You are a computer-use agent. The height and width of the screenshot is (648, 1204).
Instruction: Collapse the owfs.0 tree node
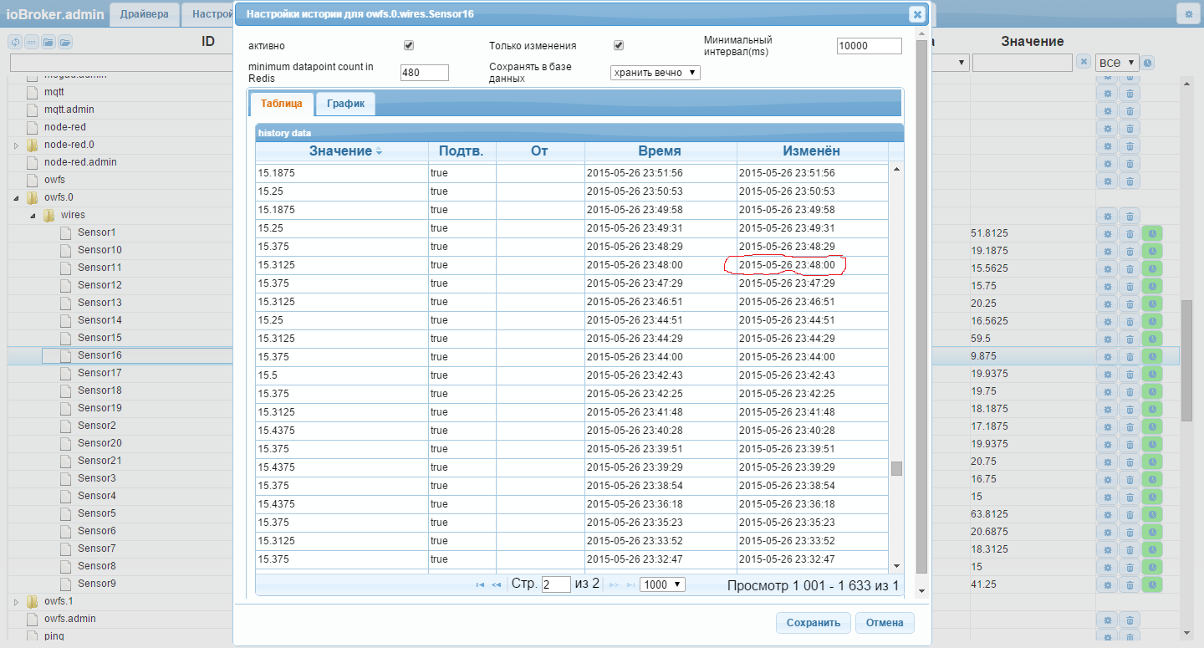(16, 198)
